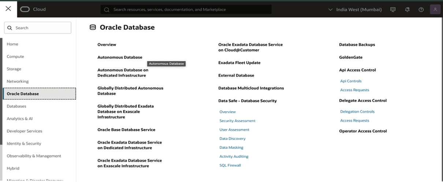Open the Delegate Access Control heading
443x182 pixels.
[363, 101]
